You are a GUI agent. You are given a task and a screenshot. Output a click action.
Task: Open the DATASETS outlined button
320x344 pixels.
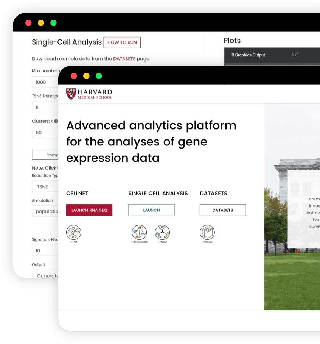tap(223, 210)
